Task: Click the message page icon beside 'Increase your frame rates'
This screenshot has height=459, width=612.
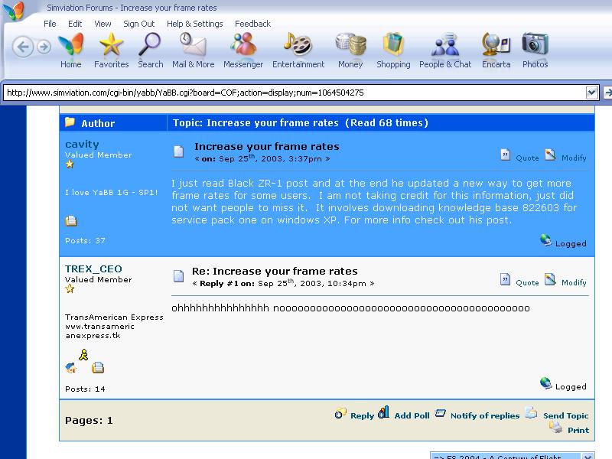Action: pos(178,151)
